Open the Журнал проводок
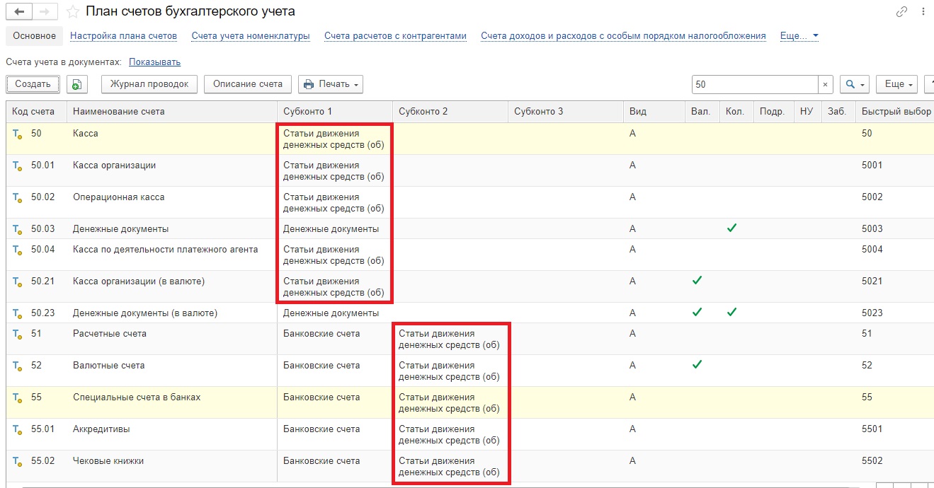 click(149, 84)
